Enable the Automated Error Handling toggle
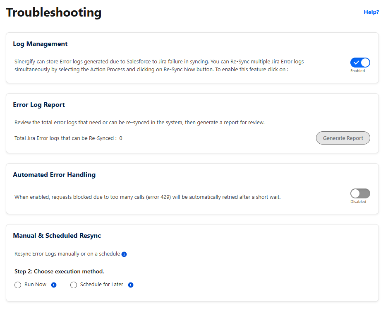The width and height of the screenshot is (388, 309). point(360,193)
